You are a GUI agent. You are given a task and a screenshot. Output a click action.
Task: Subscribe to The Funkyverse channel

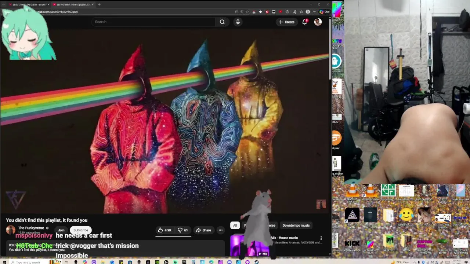tap(81, 230)
